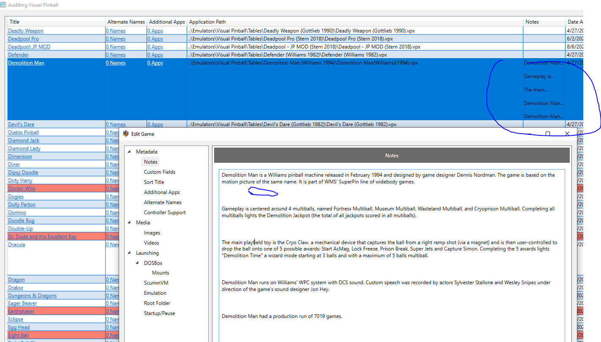Viewport: 601px width, 342px height.
Task: Open the Sort Title page
Action: 154,182
